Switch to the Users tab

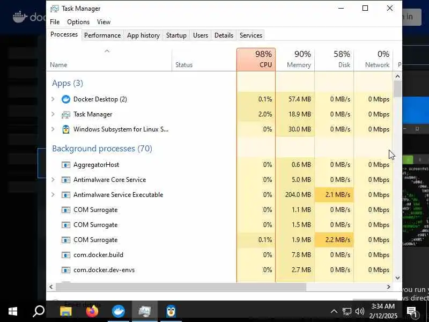click(x=201, y=35)
